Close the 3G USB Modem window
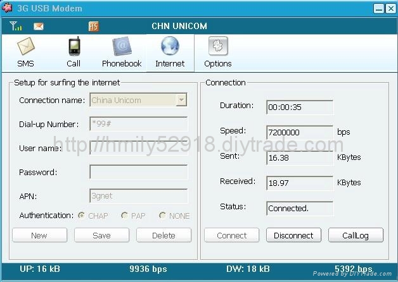Image resolution: width=398 pixels, height=282 pixels. pos(391,9)
